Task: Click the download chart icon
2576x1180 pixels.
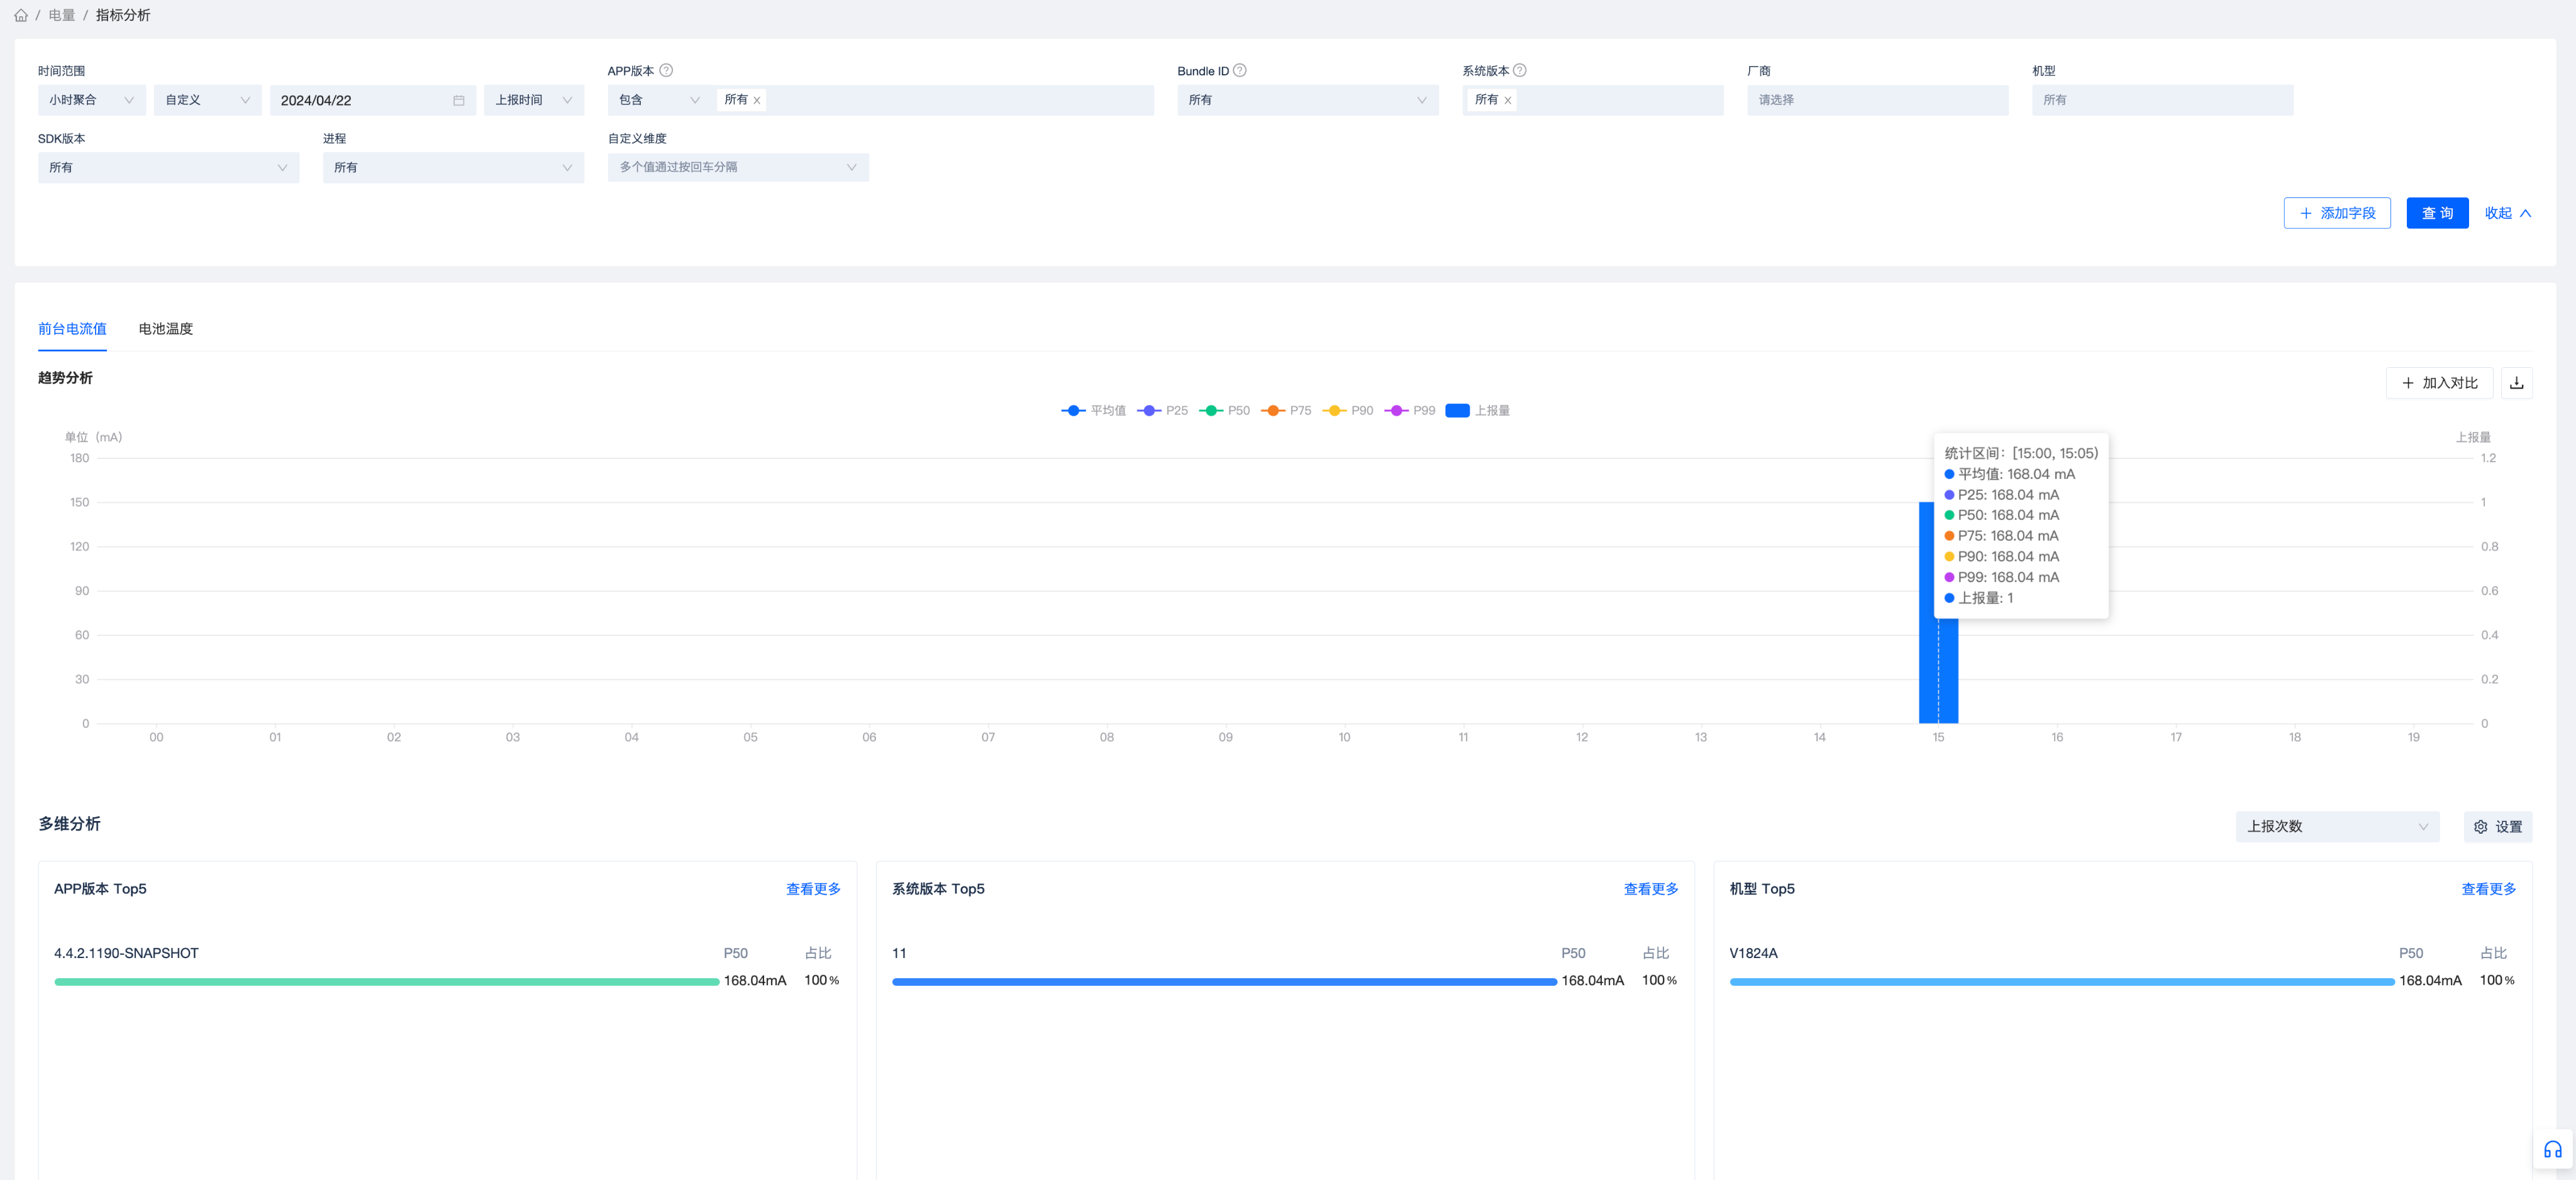Action: [2516, 383]
